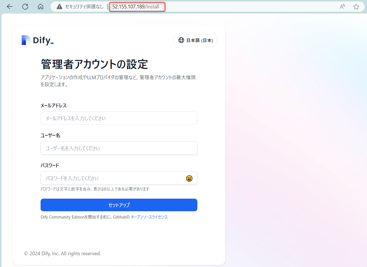The height and width of the screenshot is (267, 367).
Task: Click the 管理者アカウントの設定 heading
Action: (94, 64)
